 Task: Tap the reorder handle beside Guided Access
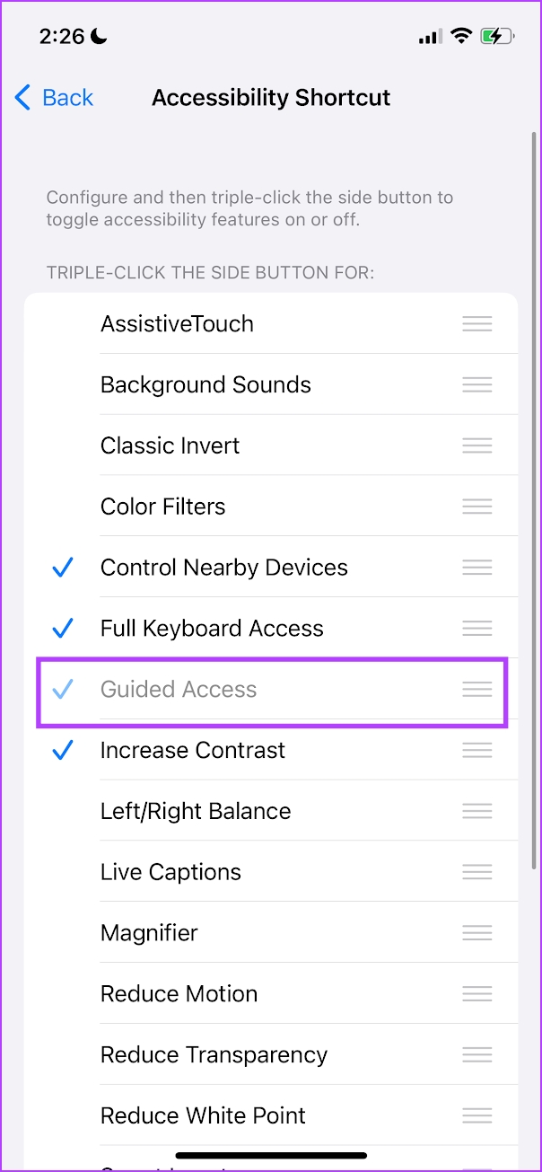pyautogui.click(x=476, y=689)
